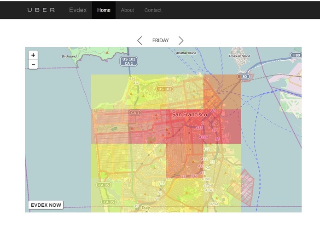Image resolution: width=320 pixels, height=227 pixels.
Task: Click the FRIDAY day label
Action: (x=160, y=40)
